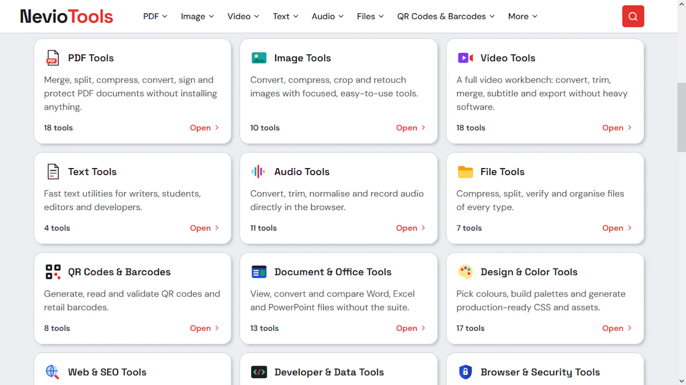686x385 pixels.
Task: Click the scrollbar up arrow
Action: click(682, 4)
